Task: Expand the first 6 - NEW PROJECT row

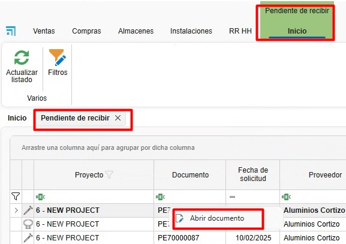Action: click(16, 210)
